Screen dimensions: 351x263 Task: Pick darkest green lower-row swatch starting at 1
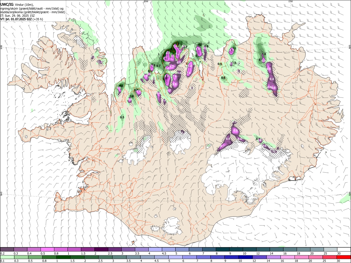click(63, 257)
